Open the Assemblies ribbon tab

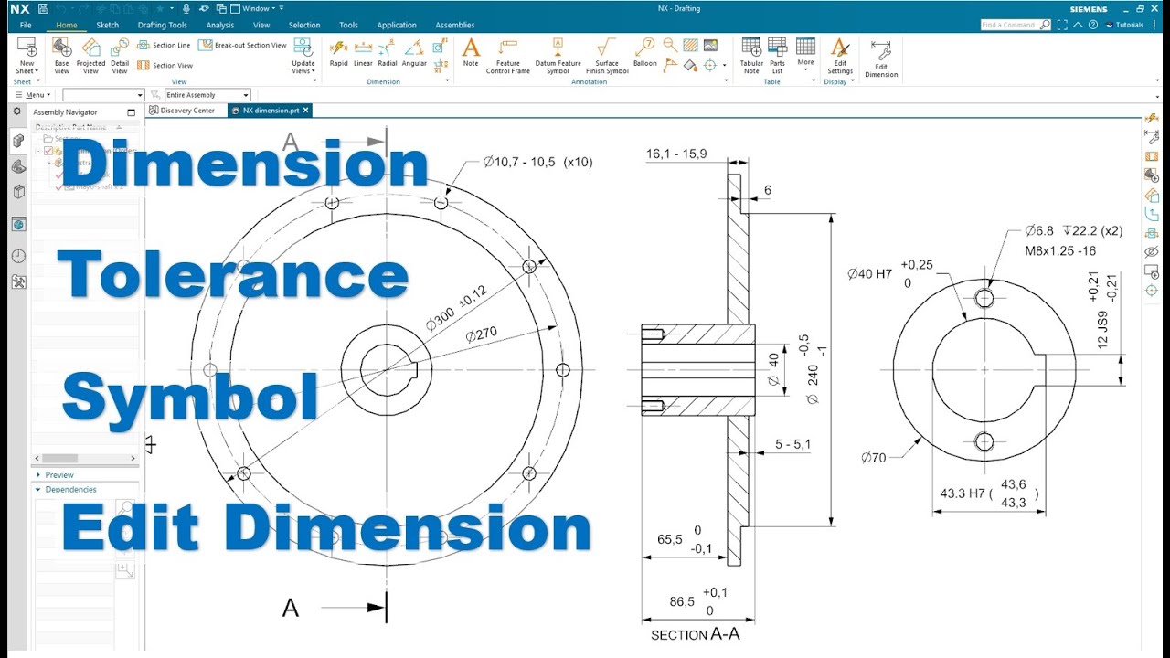tap(455, 25)
